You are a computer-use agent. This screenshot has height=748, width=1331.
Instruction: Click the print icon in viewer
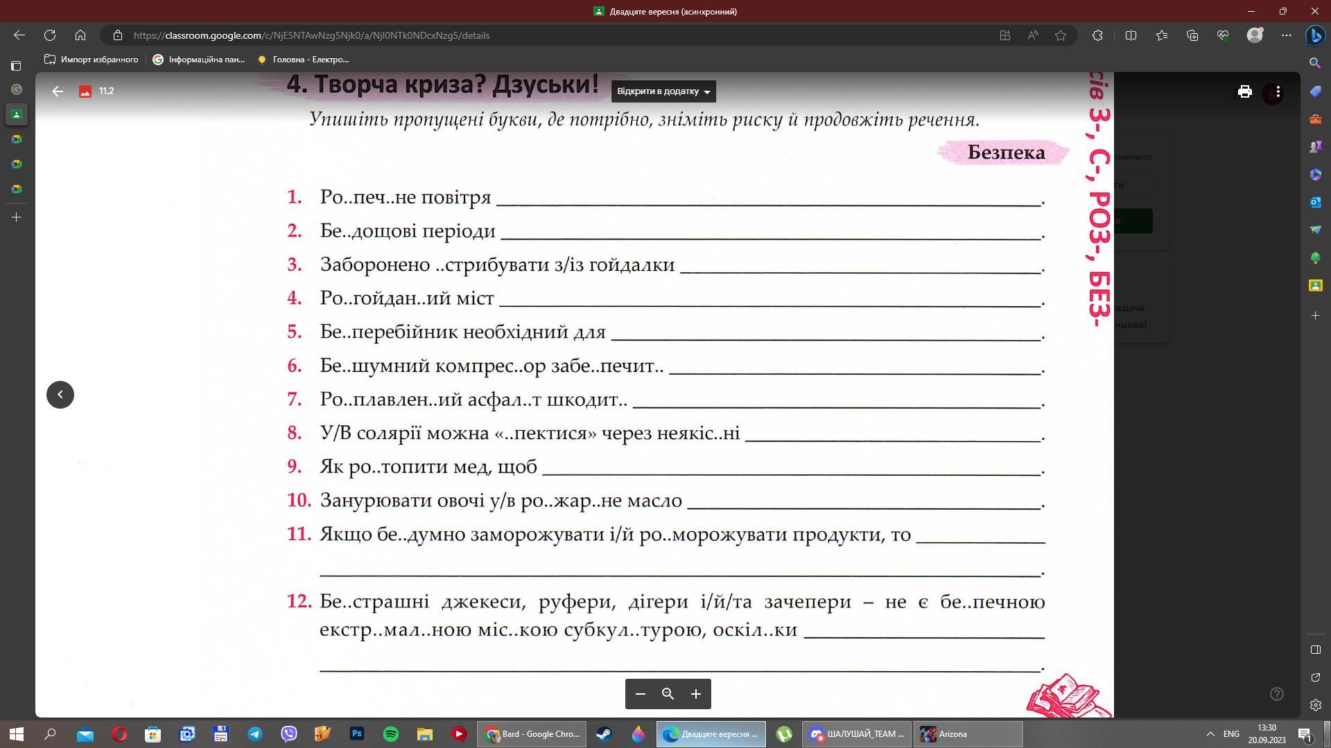point(1244,91)
